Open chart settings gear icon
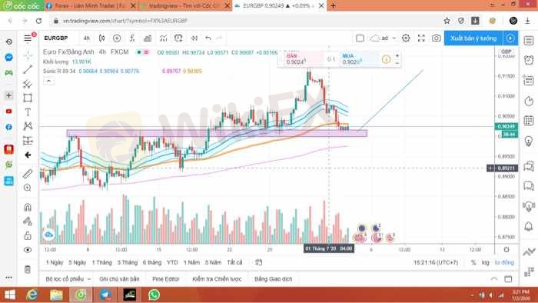 pos(406,38)
